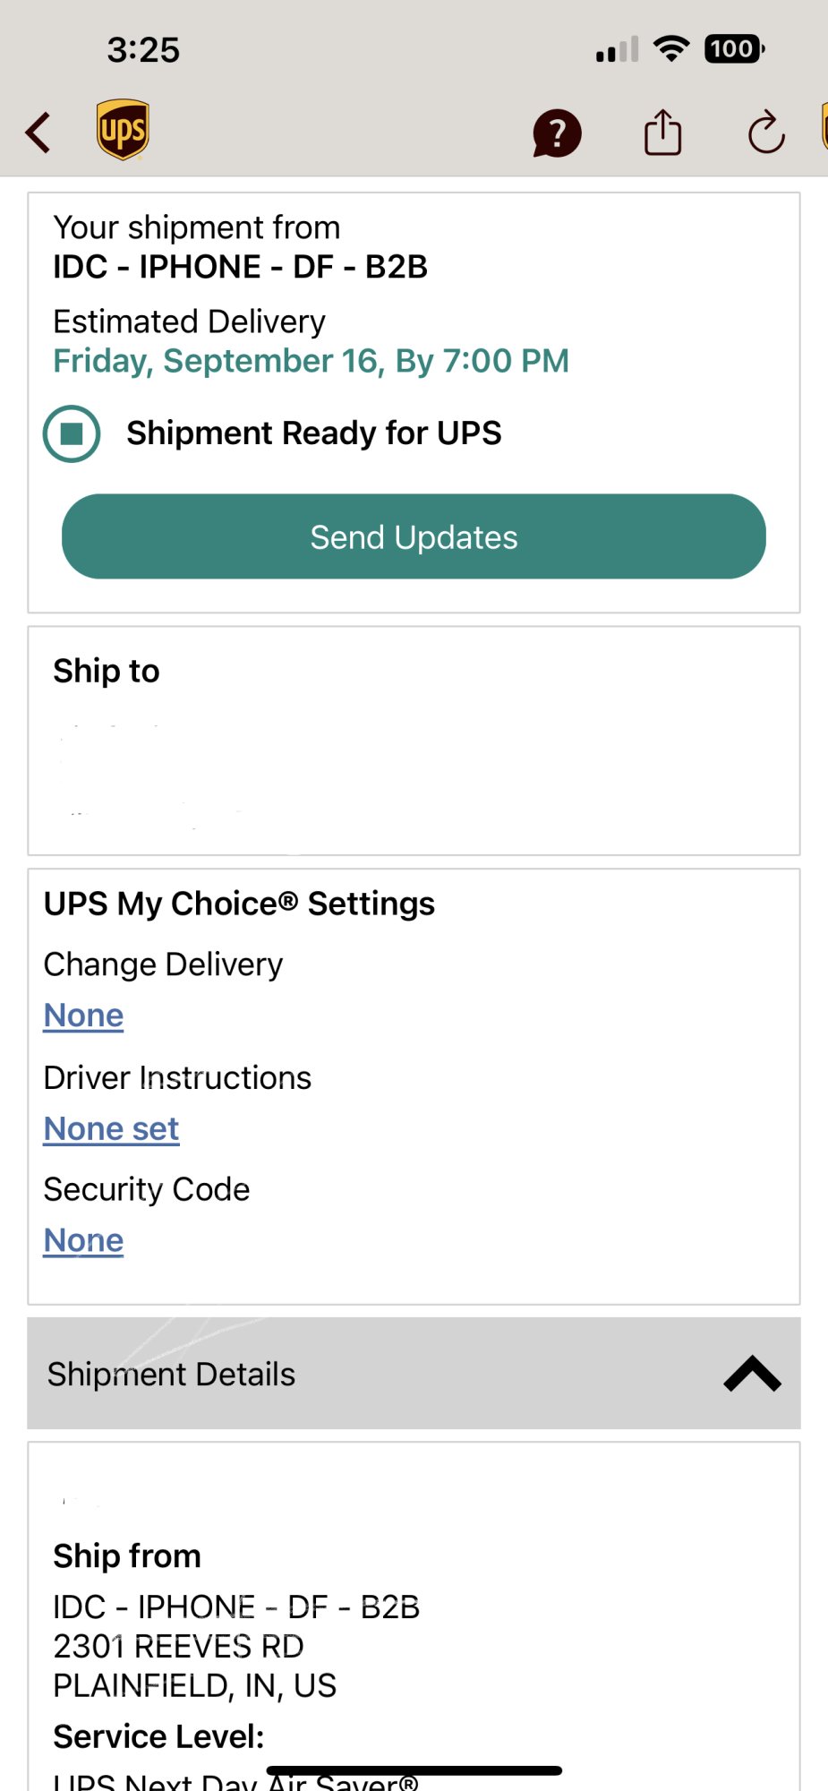828x1791 pixels.
Task: Tap the home indicator bar
Action: pyautogui.click(x=414, y=1770)
